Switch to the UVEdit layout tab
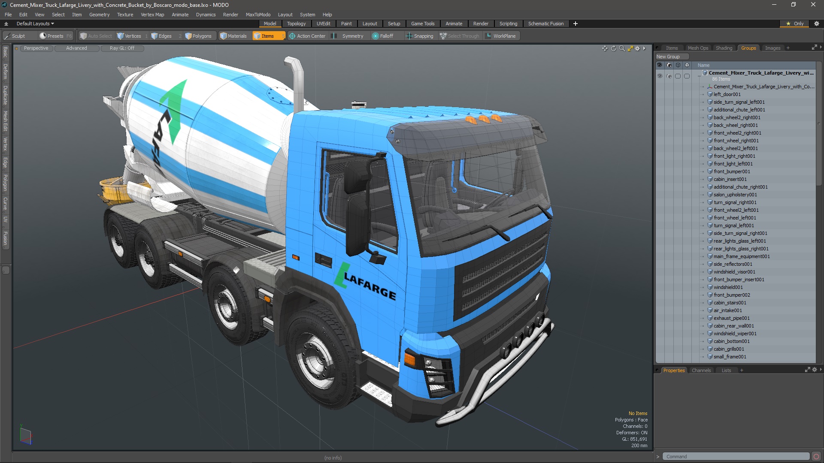This screenshot has width=824, height=463. pyautogui.click(x=323, y=24)
